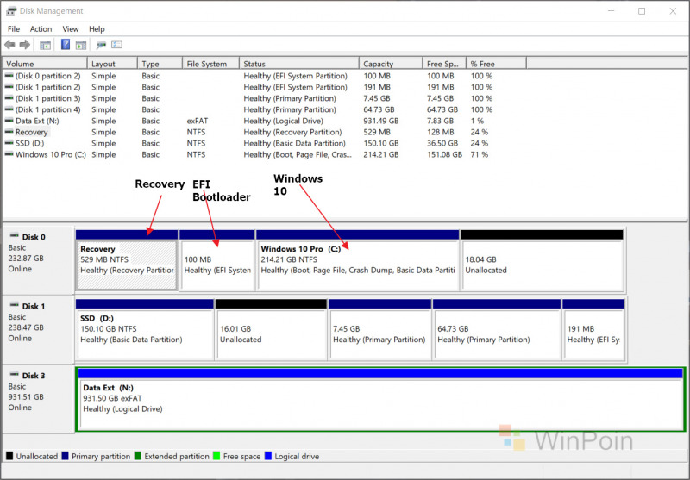Click the Back arrow toolbar icon
The image size is (690, 480).
point(9,45)
